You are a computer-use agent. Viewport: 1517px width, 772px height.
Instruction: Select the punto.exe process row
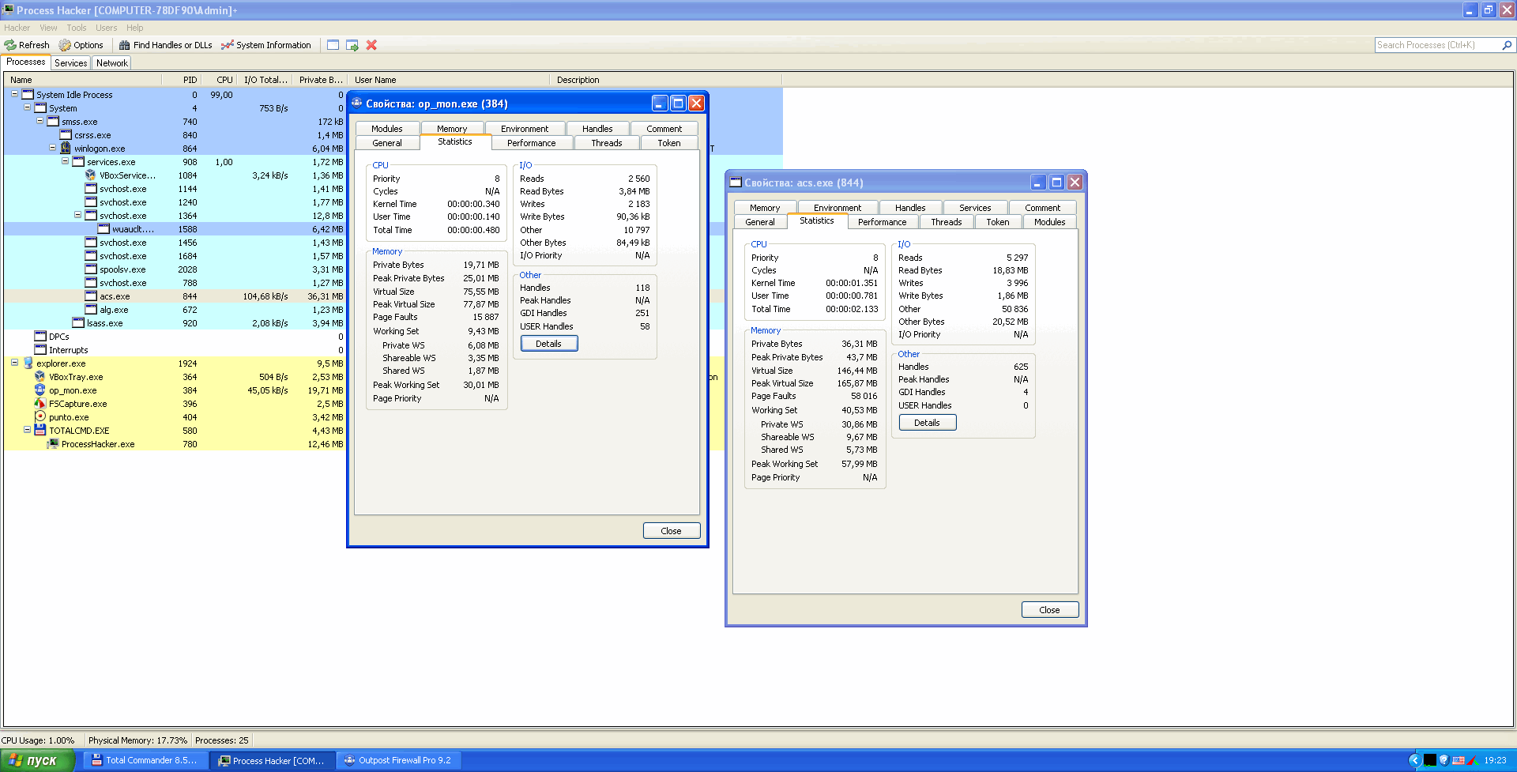pos(69,417)
